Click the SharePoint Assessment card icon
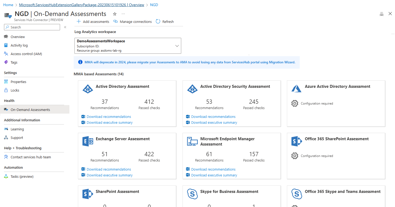 pos(88,194)
